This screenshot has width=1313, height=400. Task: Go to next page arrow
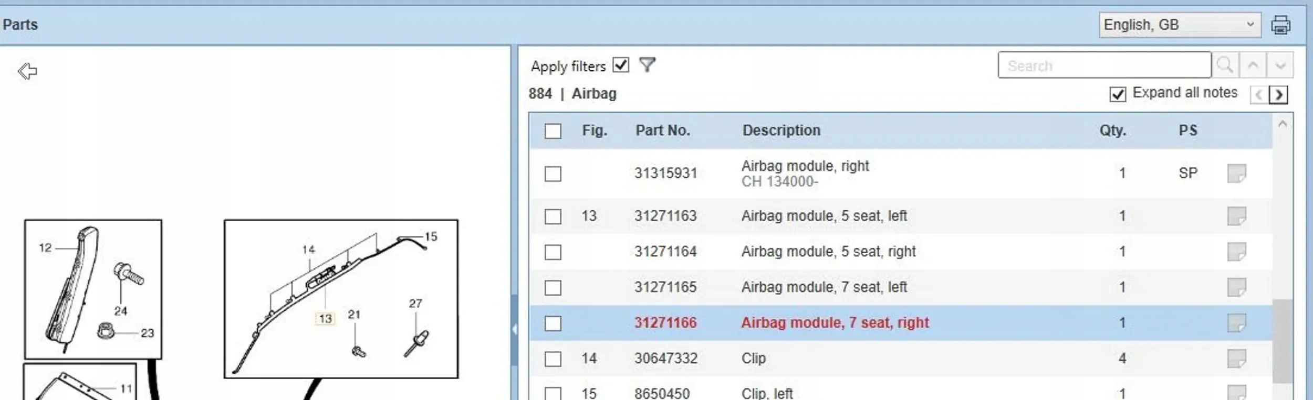(x=1279, y=95)
